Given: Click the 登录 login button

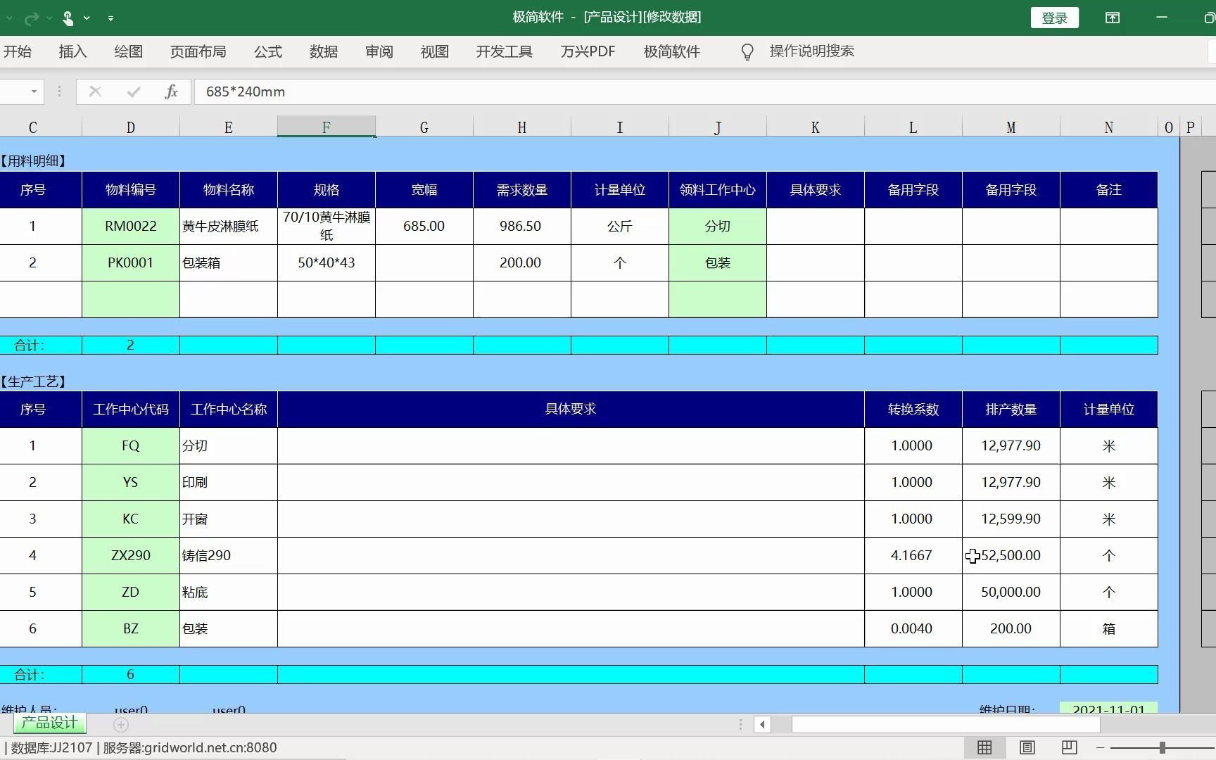Looking at the screenshot, I should tap(1055, 18).
